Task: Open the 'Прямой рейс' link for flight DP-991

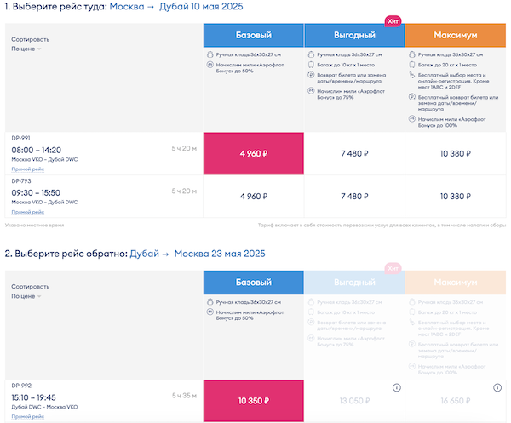Action: (x=28, y=169)
